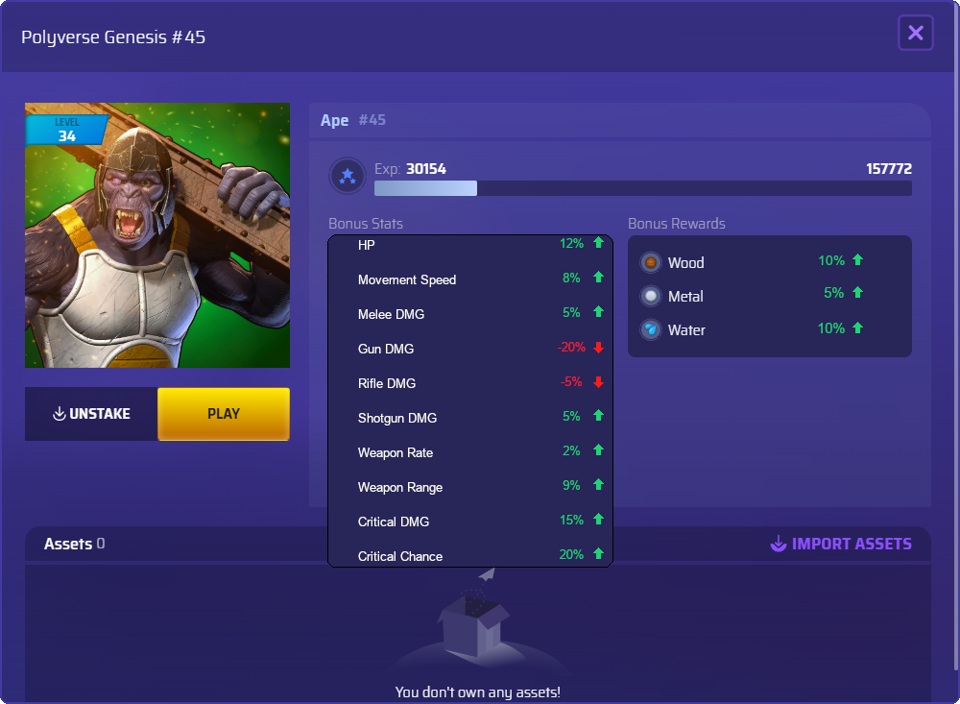Image resolution: width=960 pixels, height=704 pixels.
Task: Select the Movement Speed stat label
Action: [407, 280]
